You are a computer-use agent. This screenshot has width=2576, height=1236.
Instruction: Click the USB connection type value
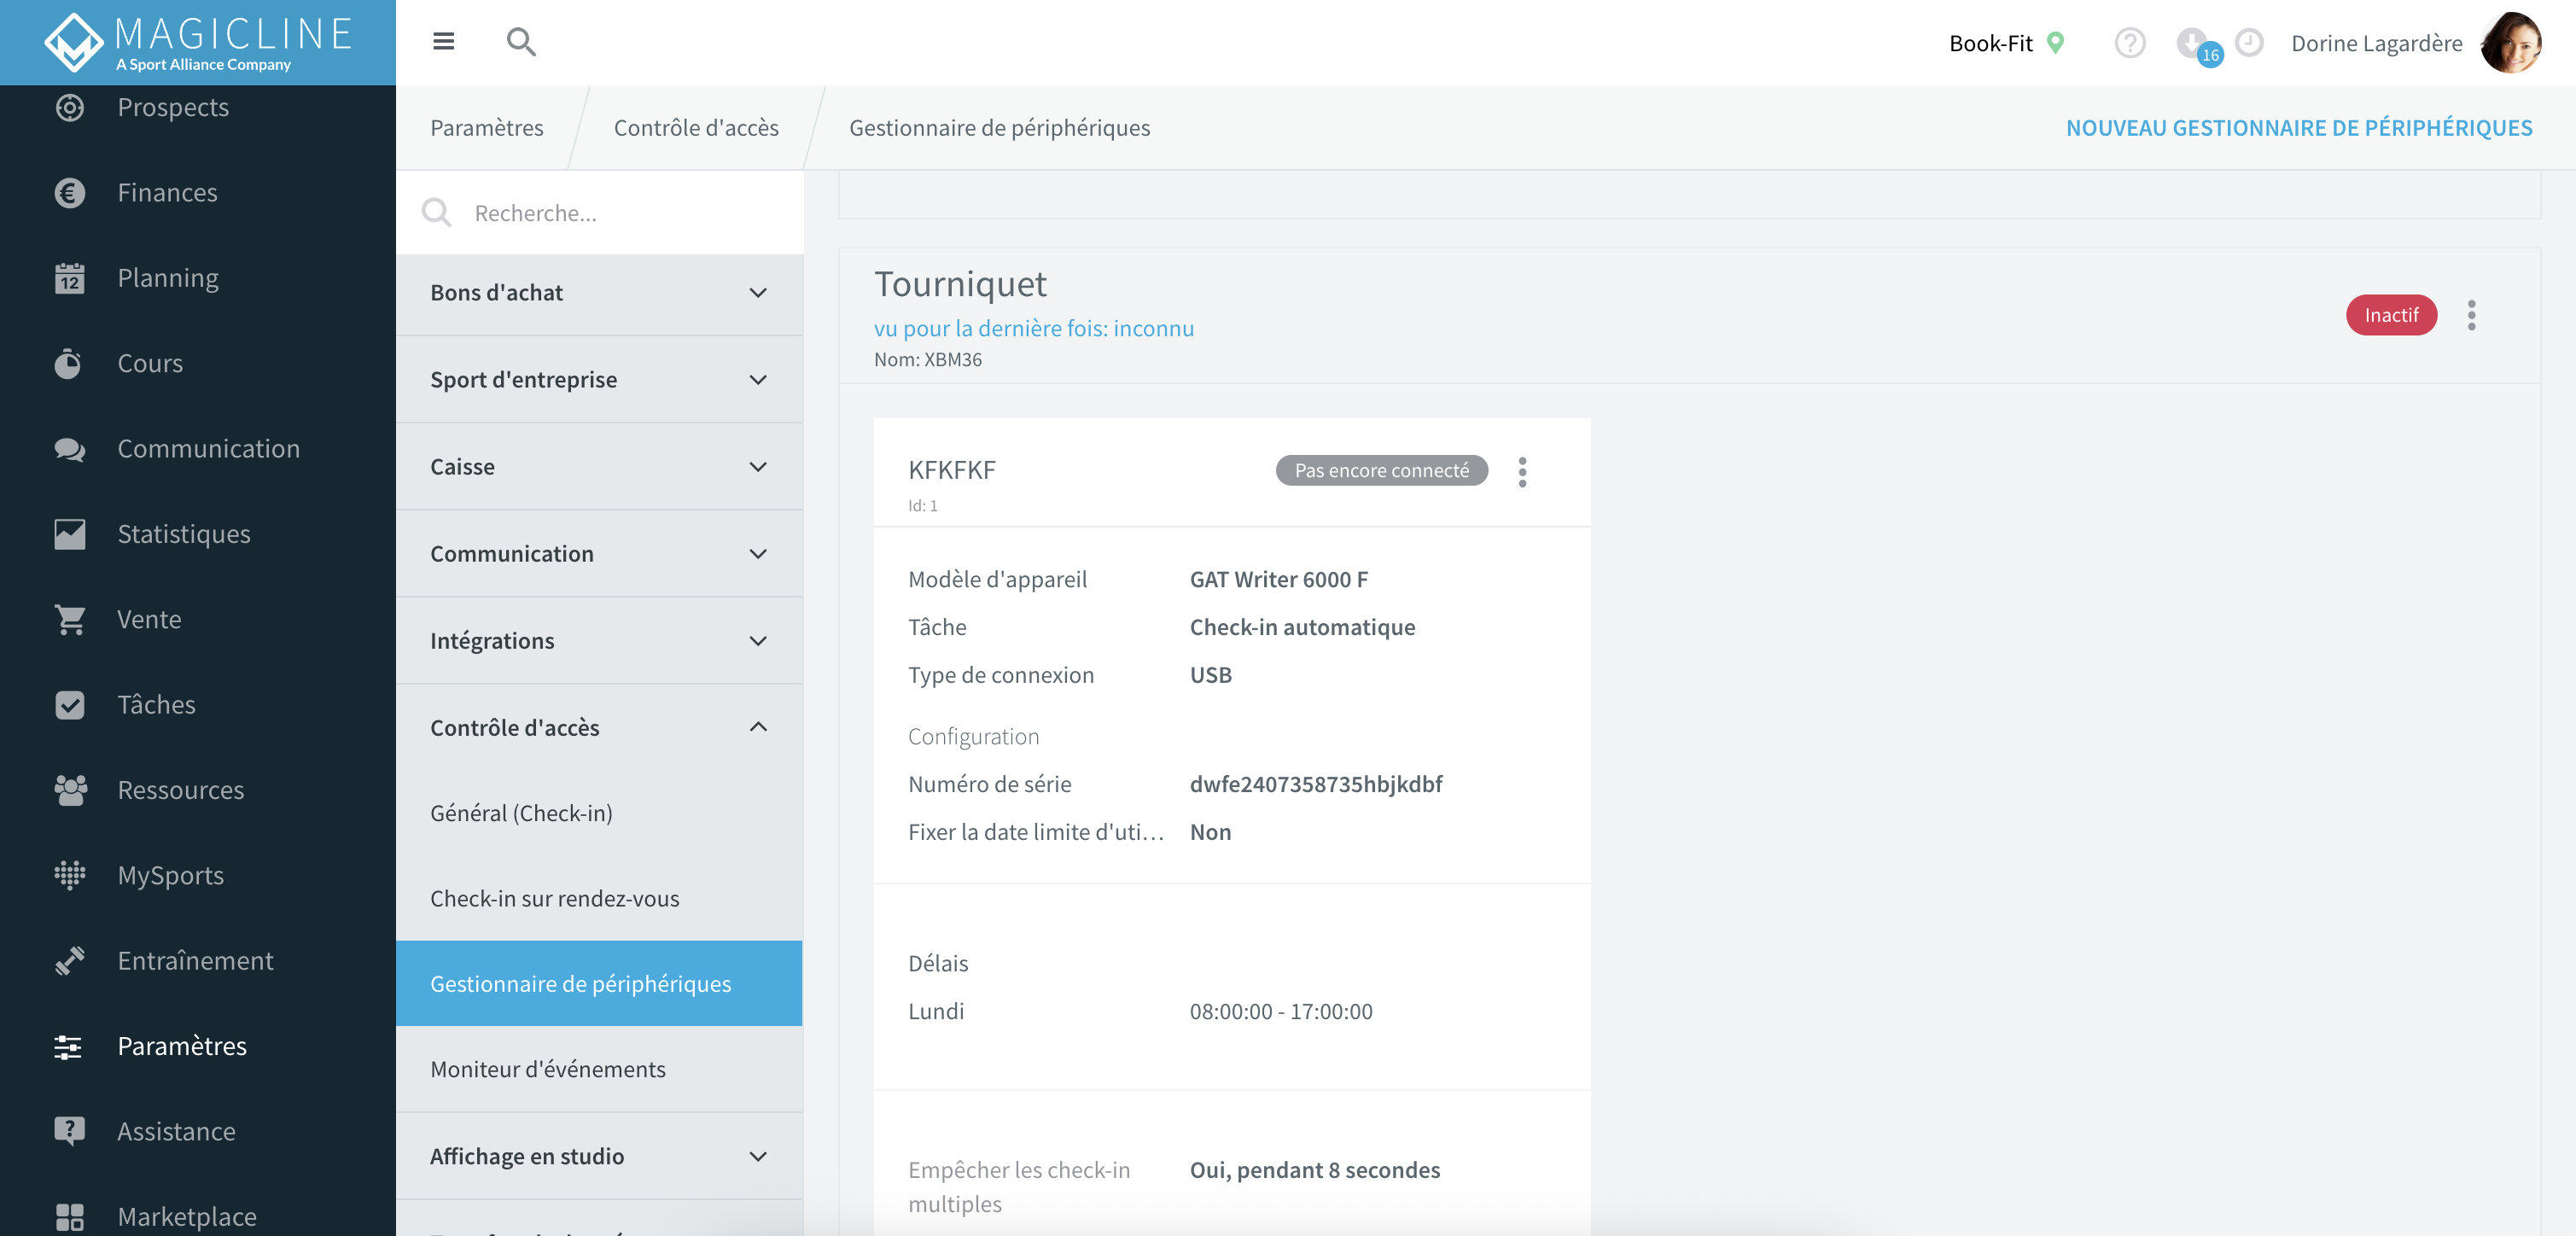click(1211, 675)
